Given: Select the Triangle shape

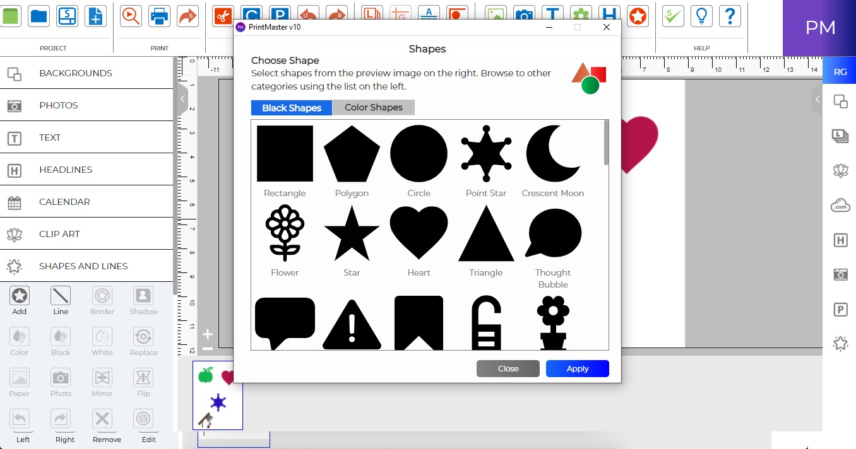Looking at the screenshot, I should tap(486, 233).
